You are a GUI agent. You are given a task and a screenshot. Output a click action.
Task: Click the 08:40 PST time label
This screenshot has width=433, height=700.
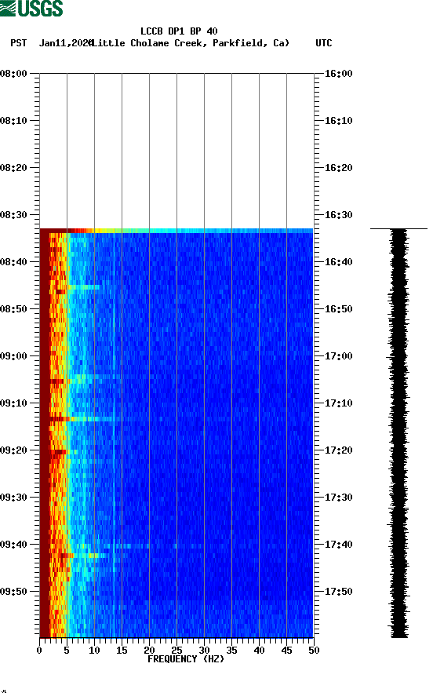(x=13, y=261)
